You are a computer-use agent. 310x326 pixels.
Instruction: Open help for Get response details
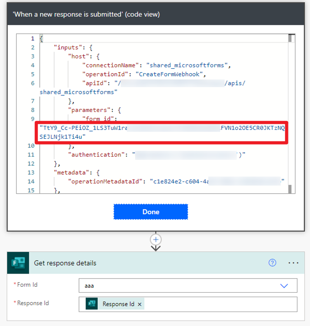point(272,263)
